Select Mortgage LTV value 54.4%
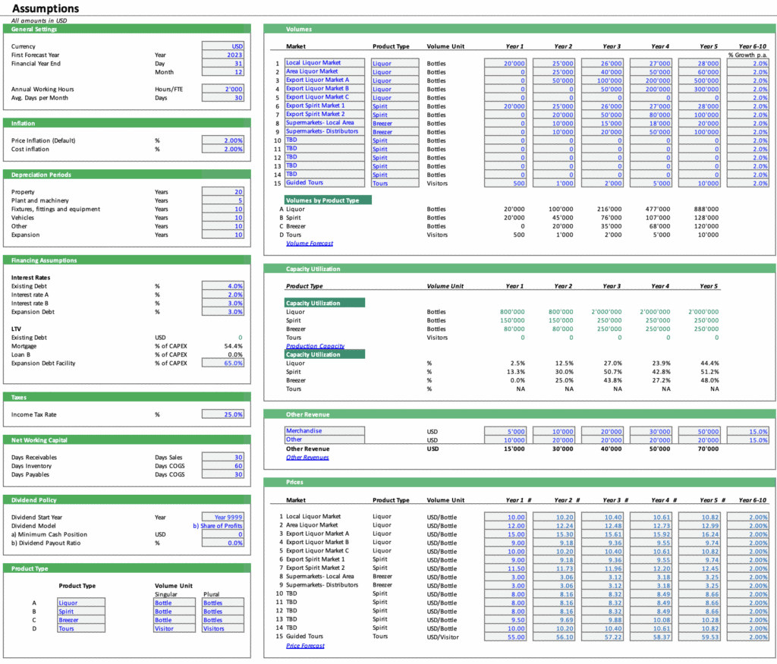This screenshot has width=777, height=664. pyautogui.click(x=234, y=346)
